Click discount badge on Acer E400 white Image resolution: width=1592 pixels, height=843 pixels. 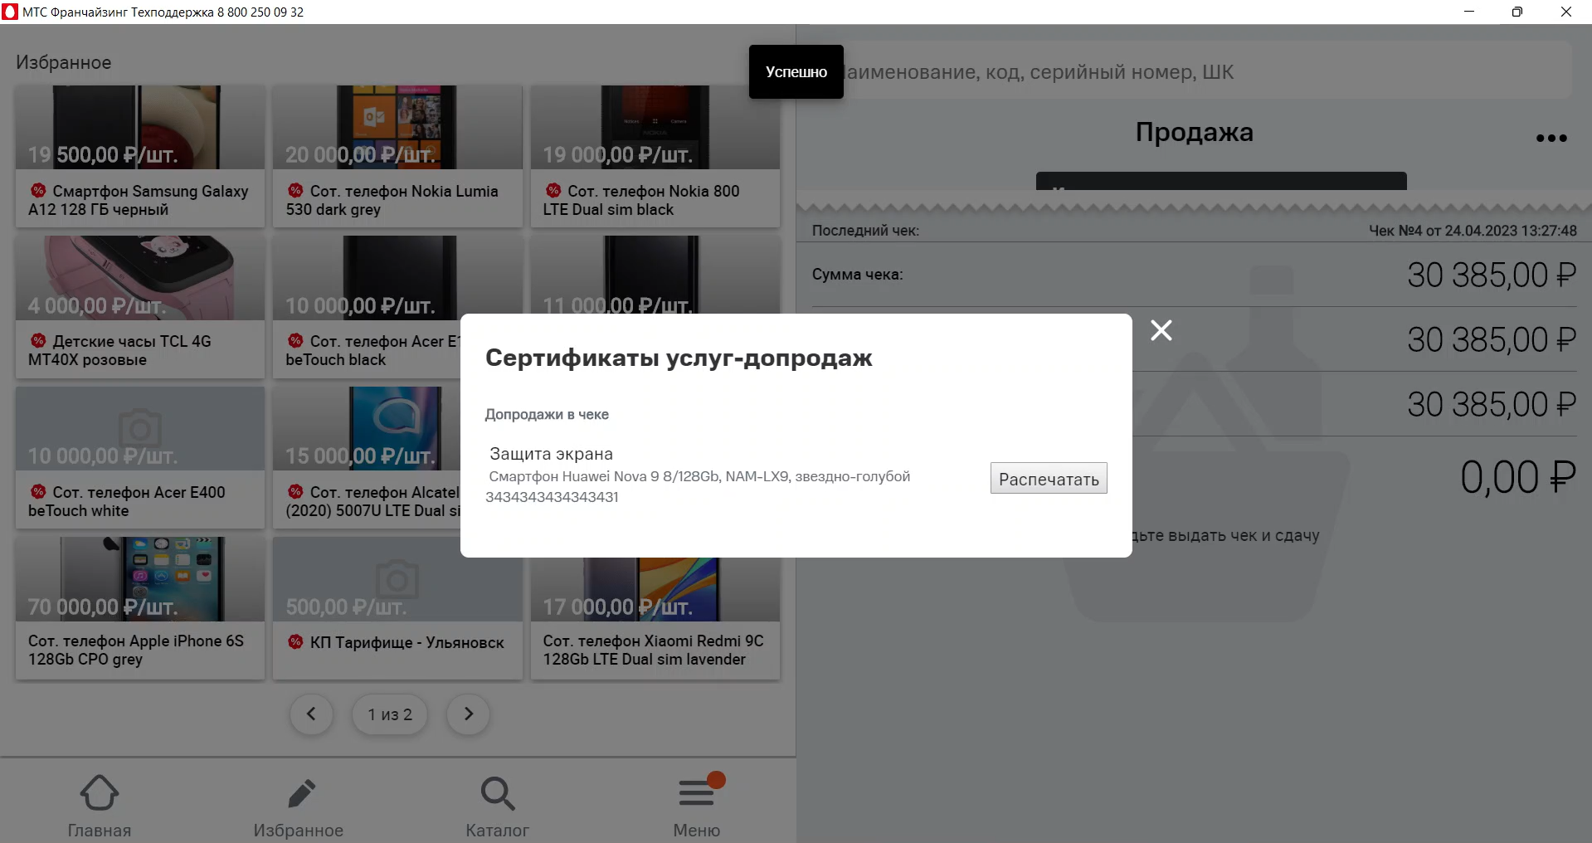tap(38, 492)
